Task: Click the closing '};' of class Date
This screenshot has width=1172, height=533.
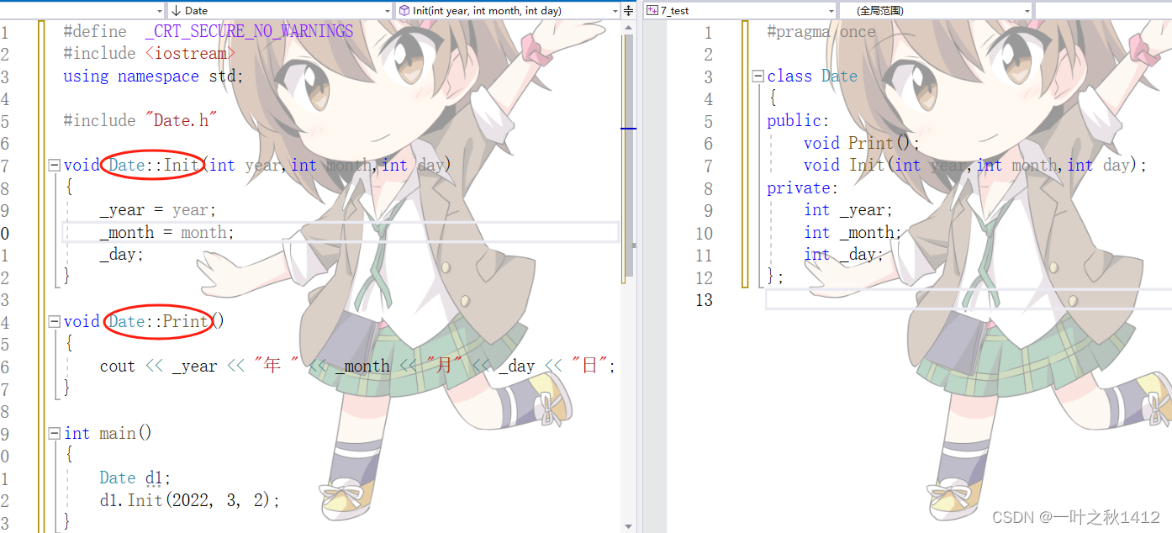Action: (x=775, y=277)
